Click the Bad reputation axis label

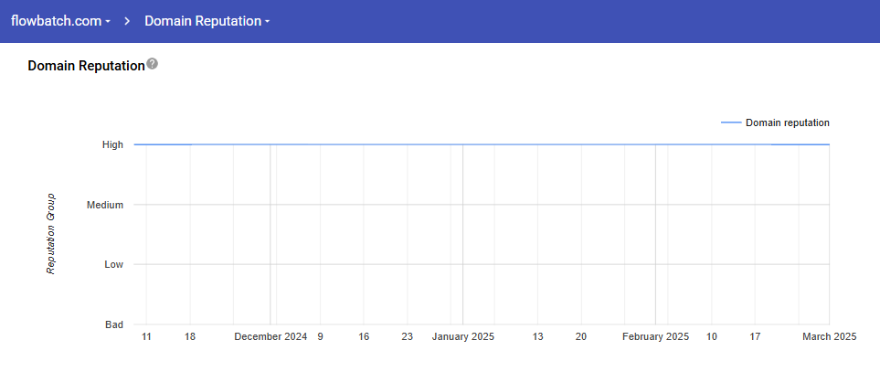pyautogui.click(x=113, y=324)
